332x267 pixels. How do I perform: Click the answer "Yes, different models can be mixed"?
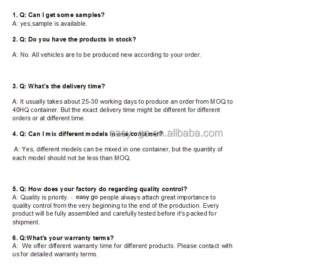coord(118,149)
